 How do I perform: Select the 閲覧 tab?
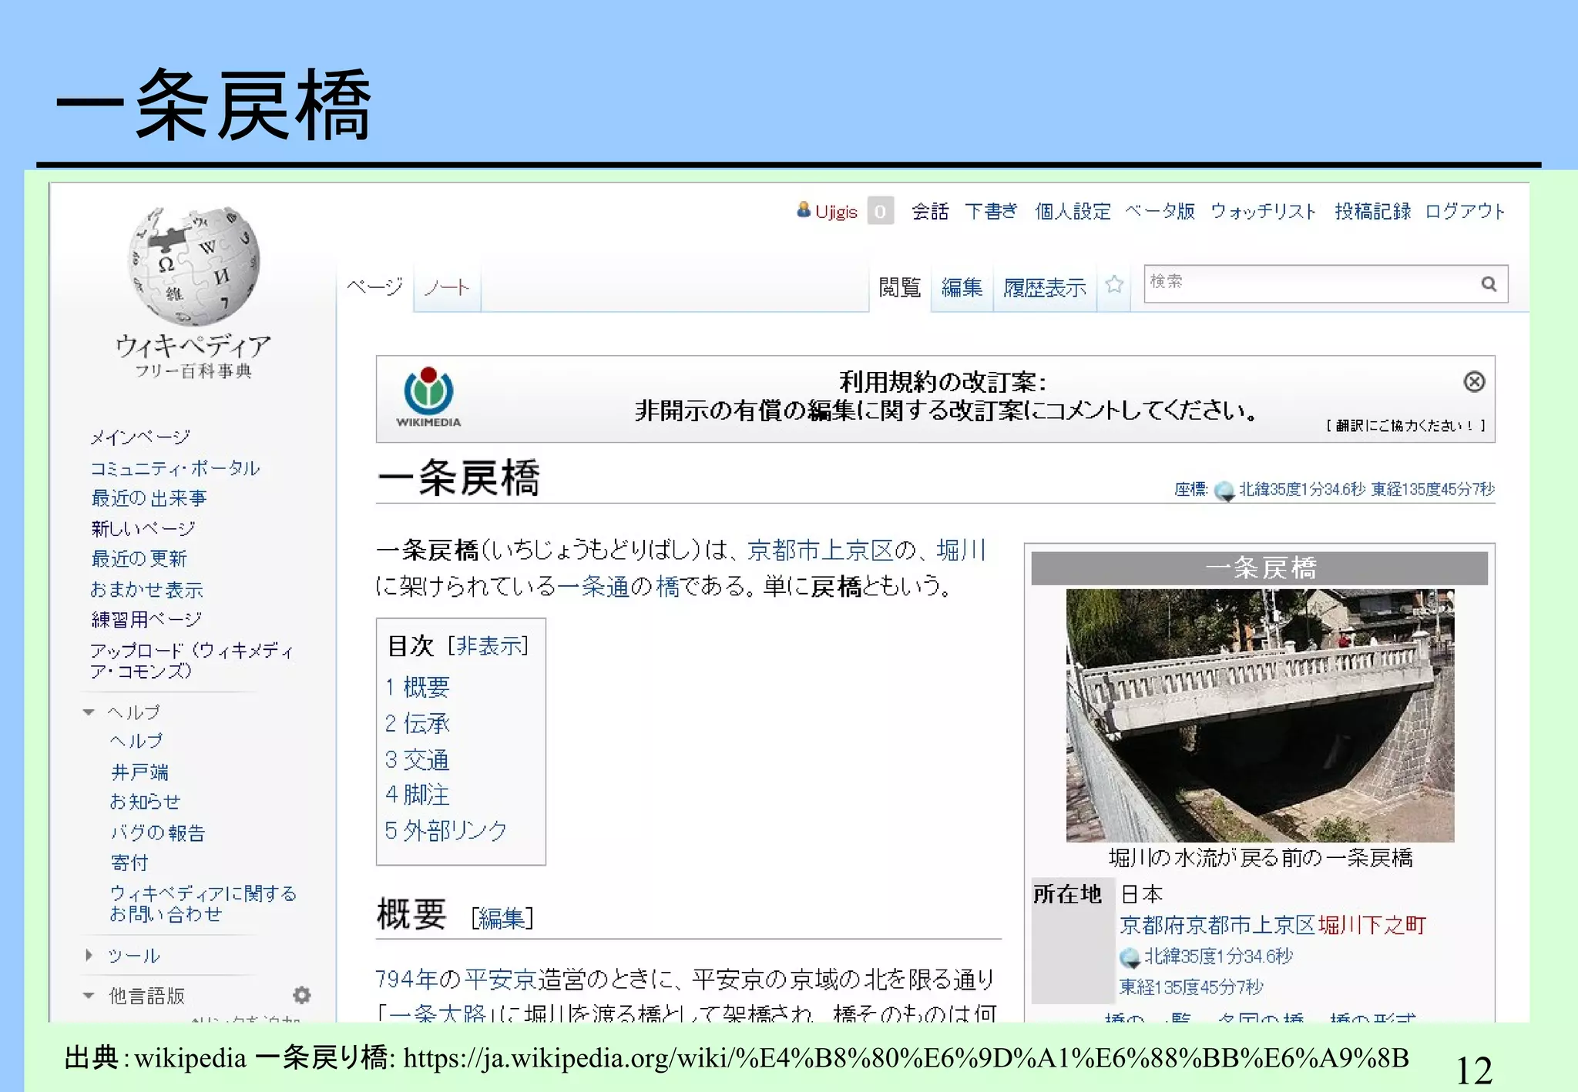pyautogui.click(x=900, y=288)
